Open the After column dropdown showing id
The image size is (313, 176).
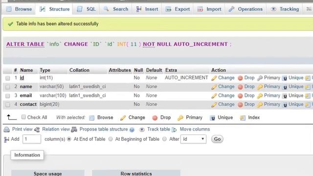click(x=193, y=139)
